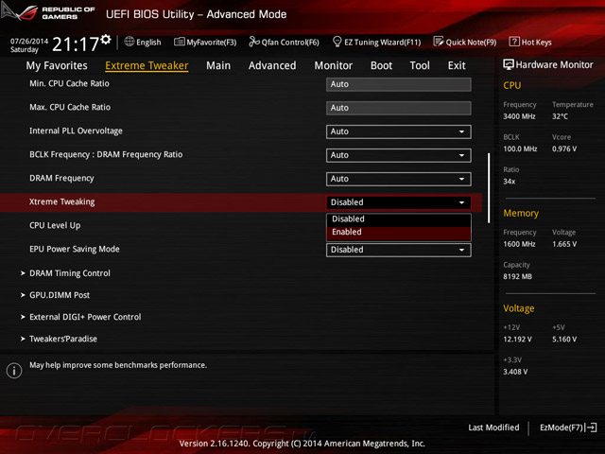The image size is (605, 454).
Task: Click the CPU frequency value 3400 MHz
Action: 519,116
